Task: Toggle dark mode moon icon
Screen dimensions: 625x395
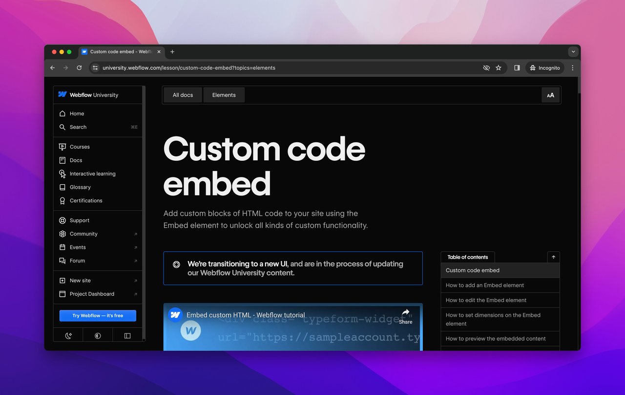Action: (68, 336)
